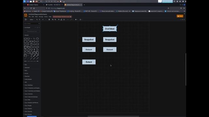Open the Arrange menu
The width and height of the screenshot is (209, 117).
[x=41, y=17]
